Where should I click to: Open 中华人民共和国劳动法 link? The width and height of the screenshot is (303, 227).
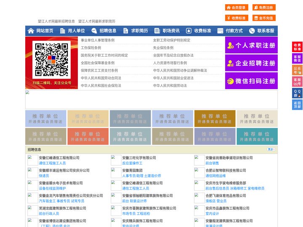(170, 85)
